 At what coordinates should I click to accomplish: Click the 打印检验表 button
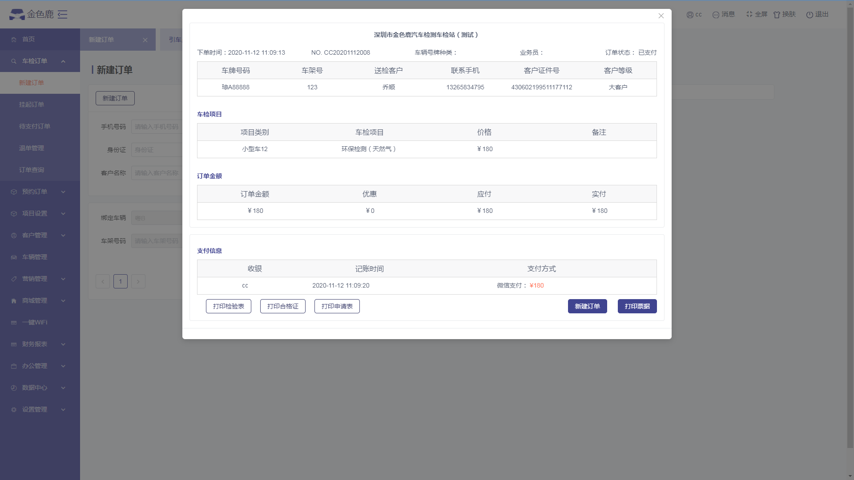pos(229,306)
